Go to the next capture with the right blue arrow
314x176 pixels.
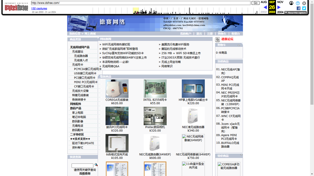coord(279,8)
